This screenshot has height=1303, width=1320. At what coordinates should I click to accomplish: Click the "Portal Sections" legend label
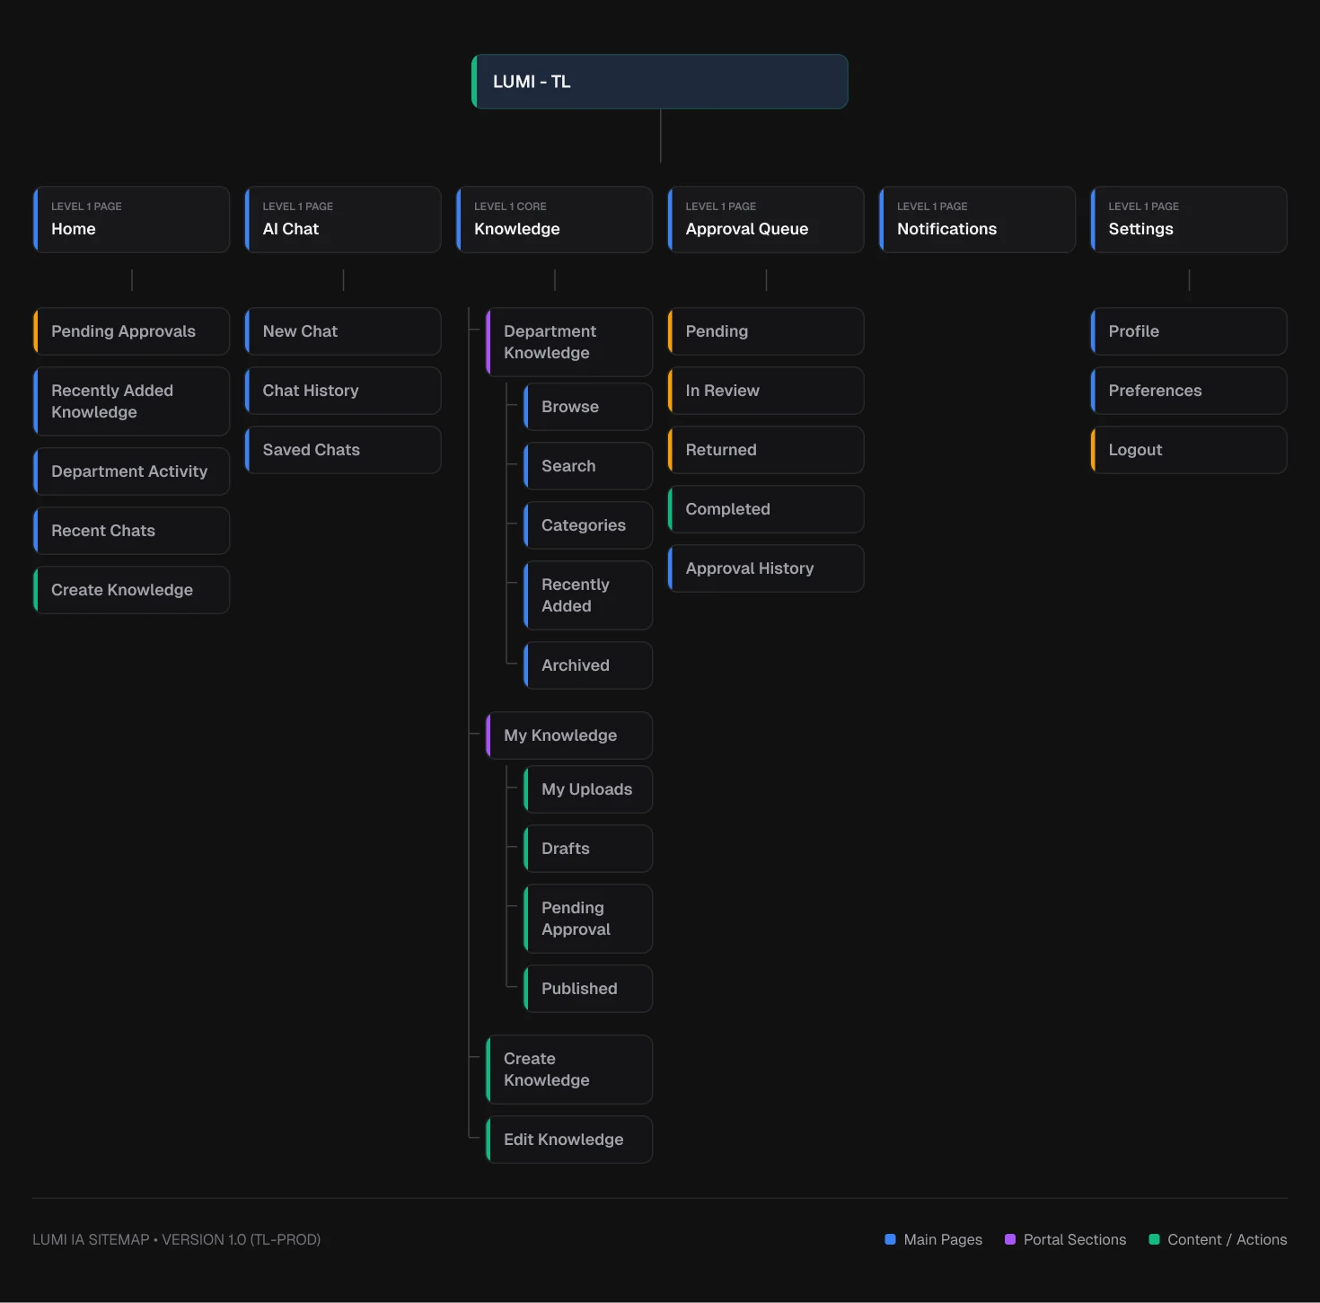tap(1075, 1239)
